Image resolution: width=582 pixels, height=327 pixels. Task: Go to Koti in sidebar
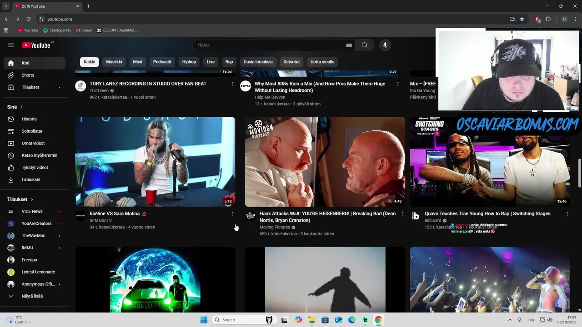pos(35,63)
